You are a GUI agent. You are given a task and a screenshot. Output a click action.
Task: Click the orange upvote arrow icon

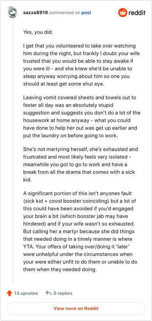click(9, 293)
